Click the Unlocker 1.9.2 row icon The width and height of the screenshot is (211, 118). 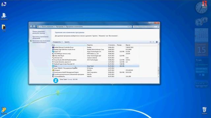(x=53, y=58)
